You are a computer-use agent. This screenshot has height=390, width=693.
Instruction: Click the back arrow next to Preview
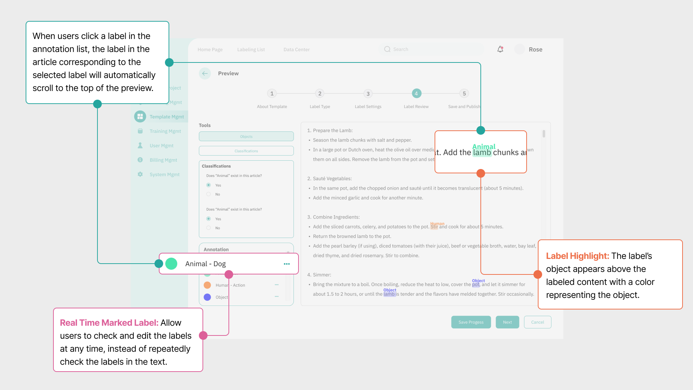tap(205, 73)
